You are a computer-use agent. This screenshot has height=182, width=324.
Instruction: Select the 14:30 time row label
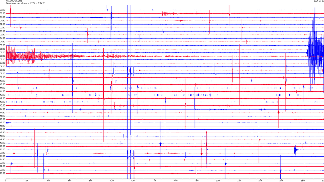(2, 113)
